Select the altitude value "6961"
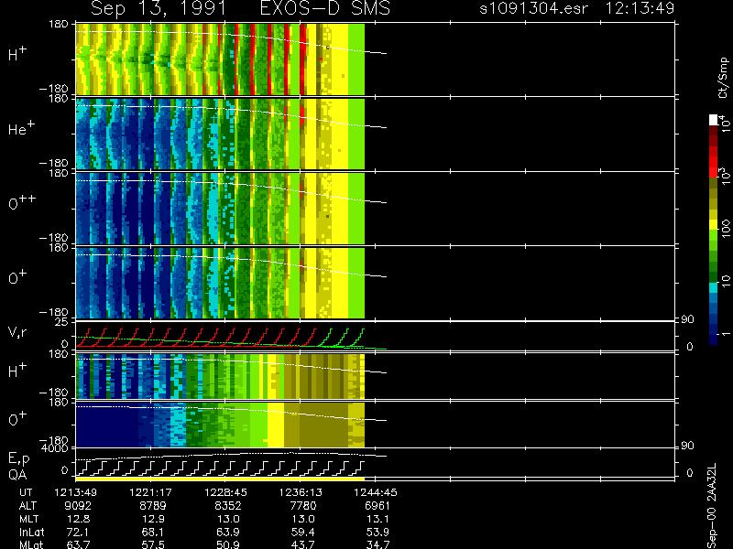733x549 pixels. tap(377, 506)
